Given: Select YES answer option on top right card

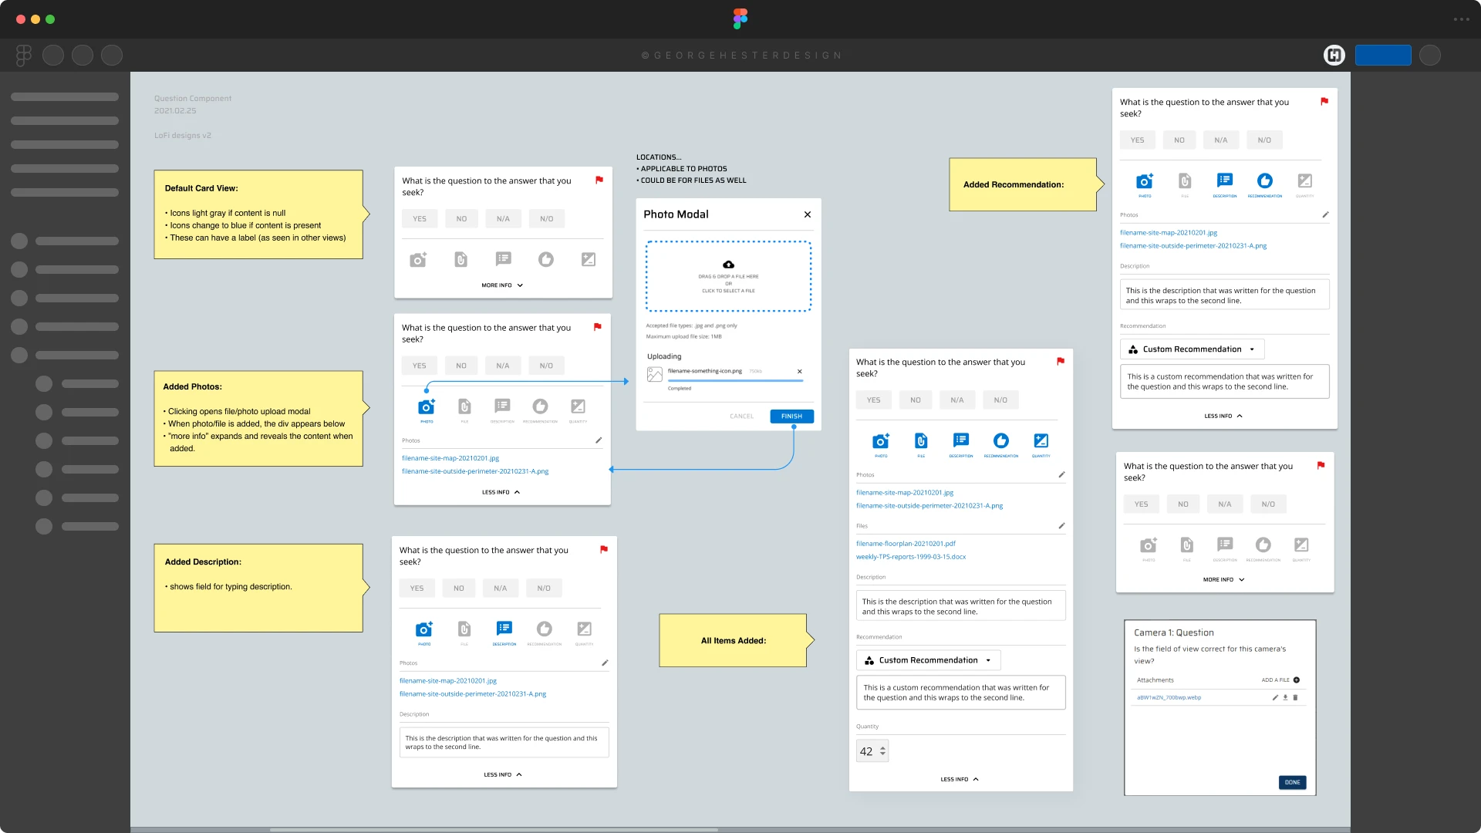Looking at the screenshot, I should (x=1137, y=140).
